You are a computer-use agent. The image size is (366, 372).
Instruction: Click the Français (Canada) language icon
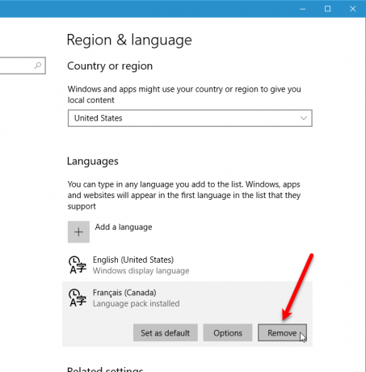tap(78, 298)
